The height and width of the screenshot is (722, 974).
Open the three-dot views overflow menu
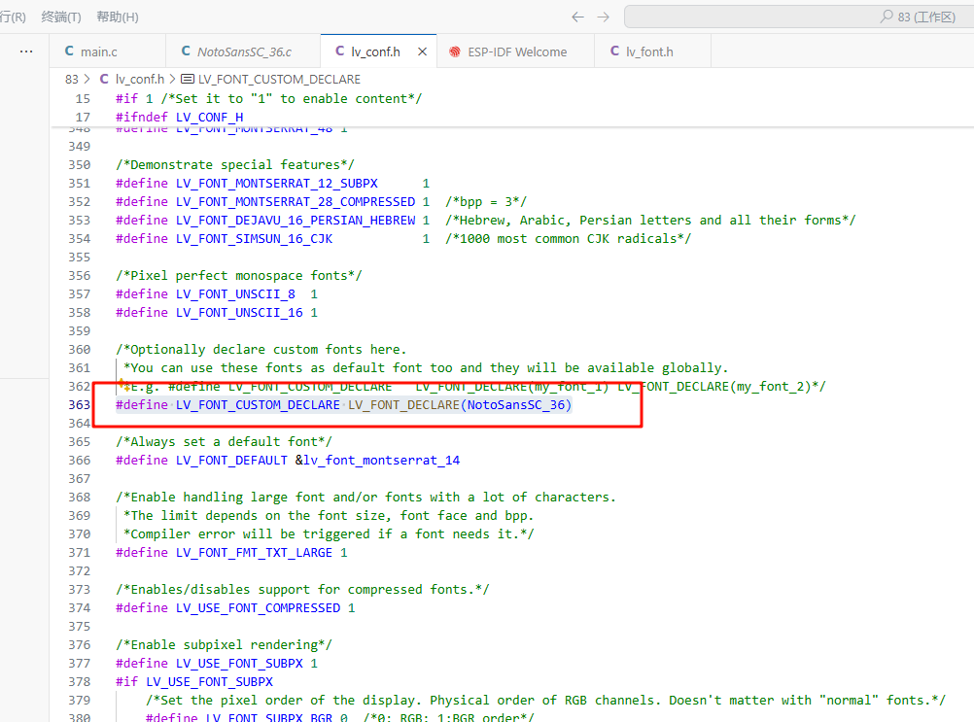point(26,52)
